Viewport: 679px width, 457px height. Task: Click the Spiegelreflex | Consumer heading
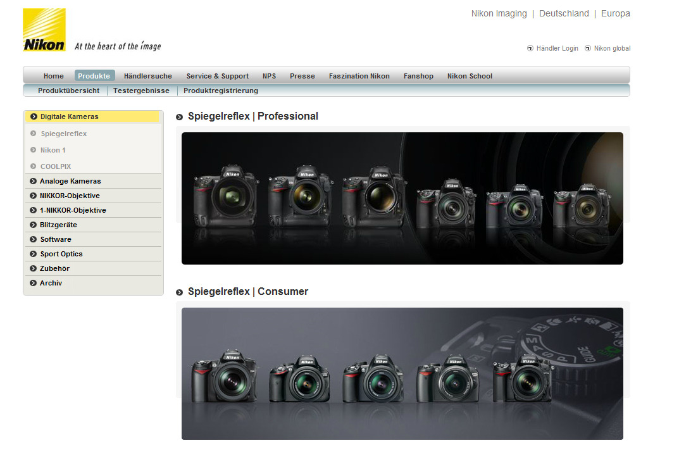pos(248,292)
